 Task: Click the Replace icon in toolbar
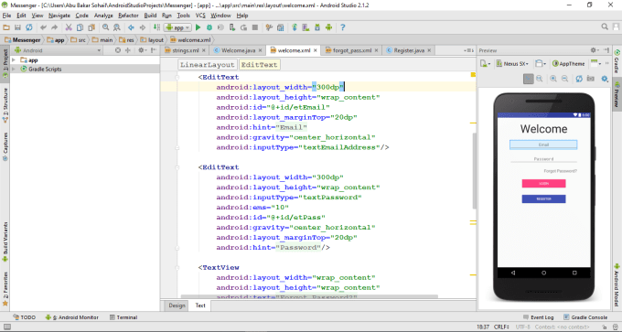click(117, 27)
